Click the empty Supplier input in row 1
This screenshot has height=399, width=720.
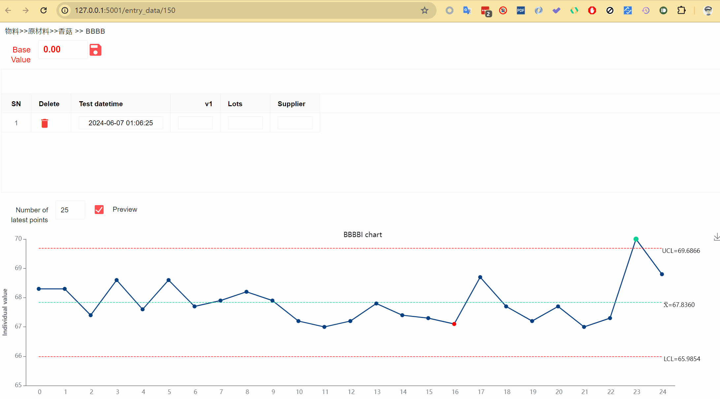[295, 123]
